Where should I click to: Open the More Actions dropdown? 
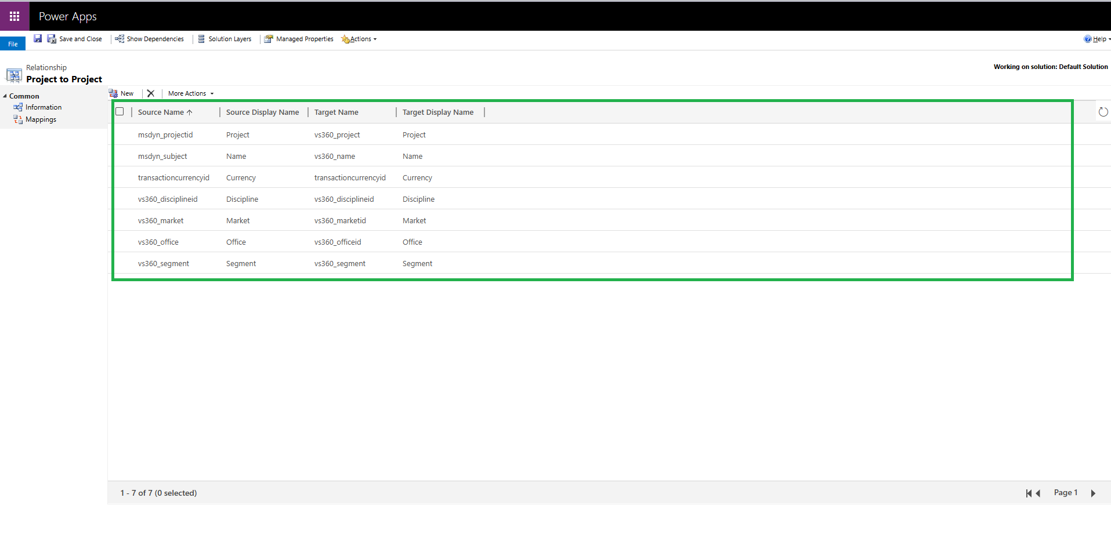point(191,93)
